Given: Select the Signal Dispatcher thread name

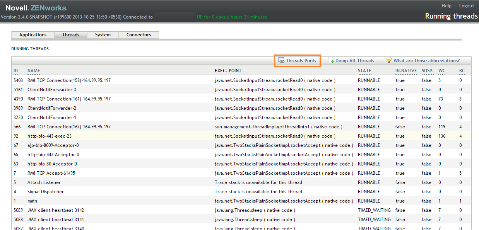Looking at the screenshot, I should coord(46,192).
